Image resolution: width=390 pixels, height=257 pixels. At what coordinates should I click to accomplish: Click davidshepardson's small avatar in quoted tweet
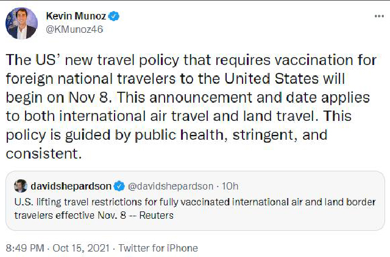(20, 186)
